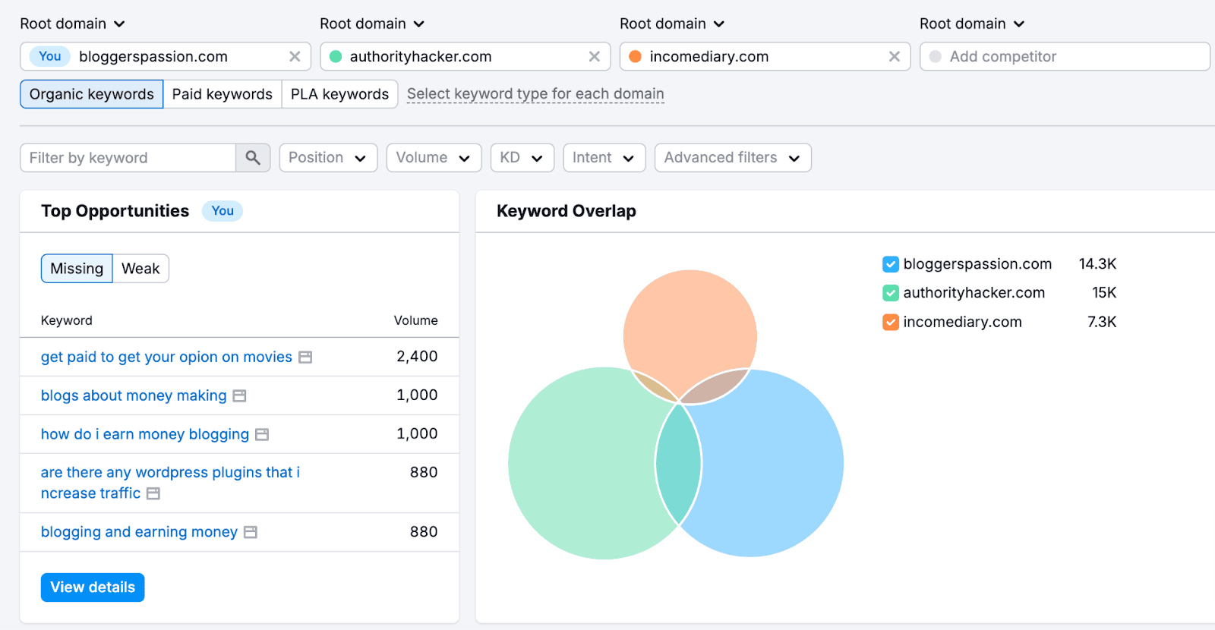Click orange dot of incomediary.com field
Image resolution: width=1215 pixels, height=630 pixels.
636,56
